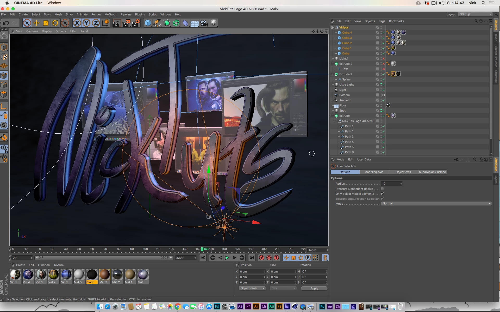Open Edit Render Settings

tap(136, 23)
